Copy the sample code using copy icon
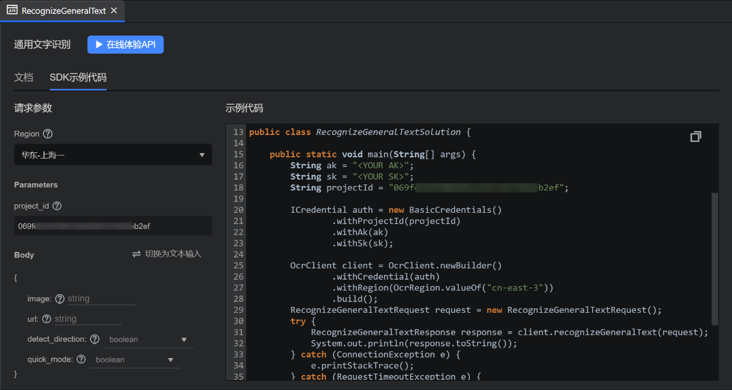 tap(695, 137)
